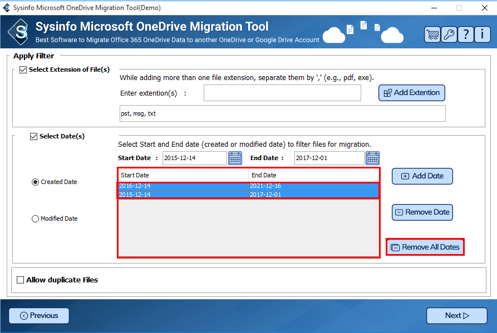Click the Add Date button

422,176
